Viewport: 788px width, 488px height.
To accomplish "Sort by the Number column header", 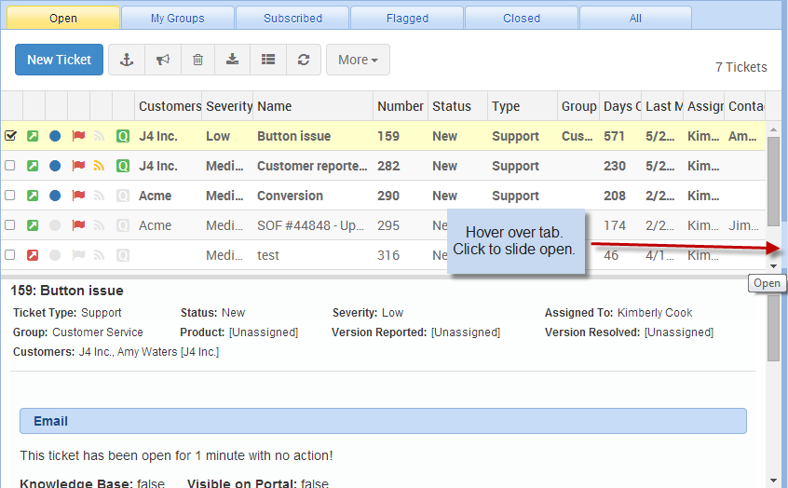I will point(401,106).
